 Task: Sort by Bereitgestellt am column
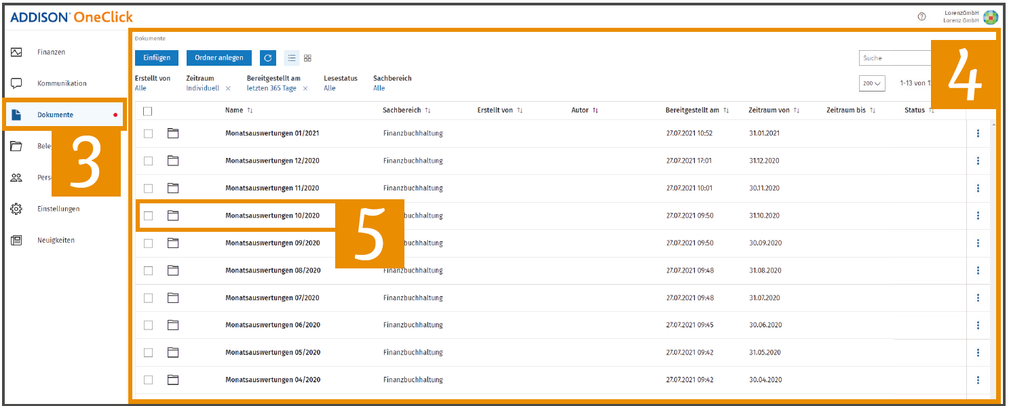point(698,110)
